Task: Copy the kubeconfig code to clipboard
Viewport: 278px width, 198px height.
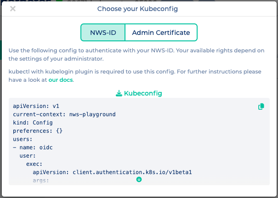Action: click(x=261, y=107)
